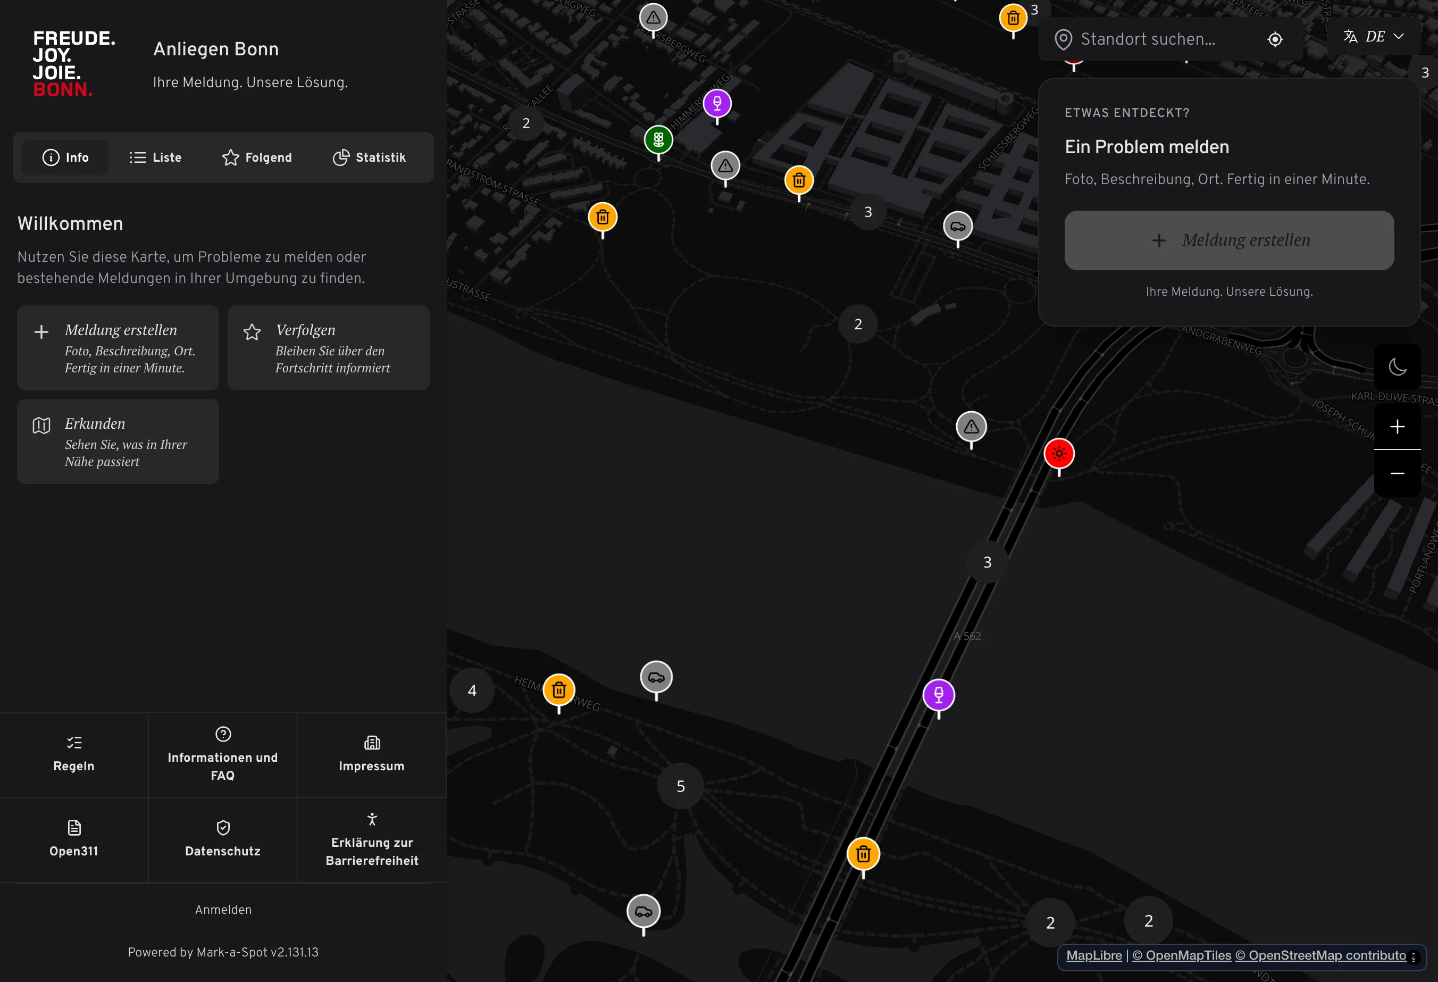This screenshot has height=982, width=1438.
Task: Select the Folgend tab
Action: 256,157
